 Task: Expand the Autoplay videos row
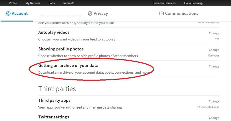coord(128,36)
